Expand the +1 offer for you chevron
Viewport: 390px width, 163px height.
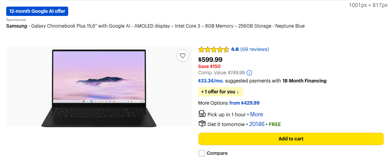(238, 92)
